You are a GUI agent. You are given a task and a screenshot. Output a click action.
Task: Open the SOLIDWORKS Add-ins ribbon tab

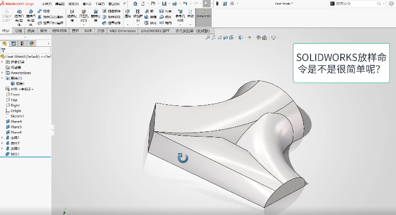(155, 31)
